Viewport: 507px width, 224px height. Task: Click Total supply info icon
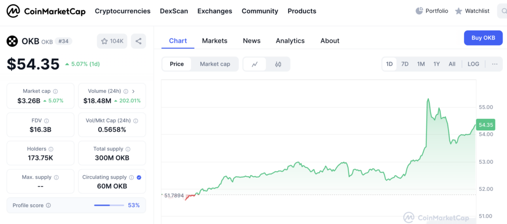128,149
